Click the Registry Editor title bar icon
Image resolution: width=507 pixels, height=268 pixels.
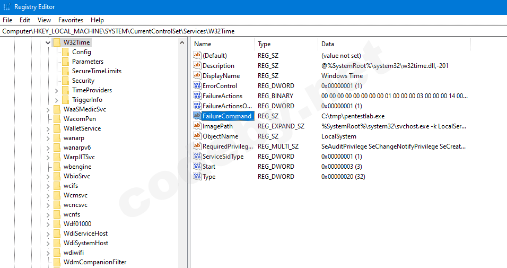tap(6, 7)
